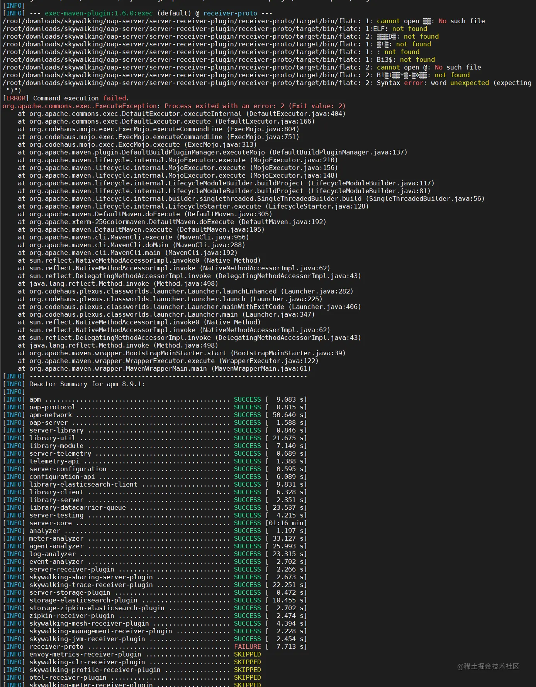Click the '50.640 s' build time
Screen dimensions: 536x687
288,415
